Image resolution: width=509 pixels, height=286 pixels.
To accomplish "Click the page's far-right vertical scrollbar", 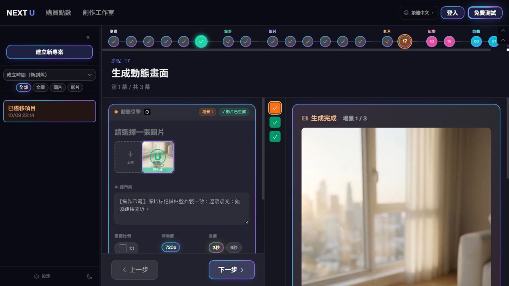I will point(508,139).
